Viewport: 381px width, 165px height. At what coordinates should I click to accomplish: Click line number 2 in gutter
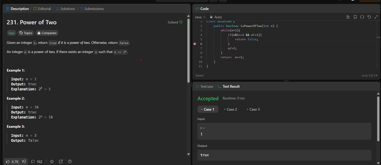[201, 26]
